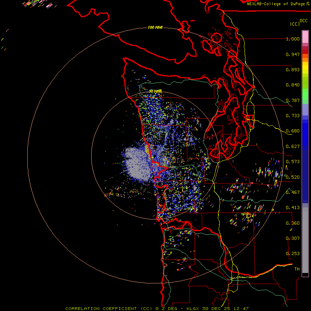Select the 0.947 legend value

pyautogui.click(x=293, y=54)
